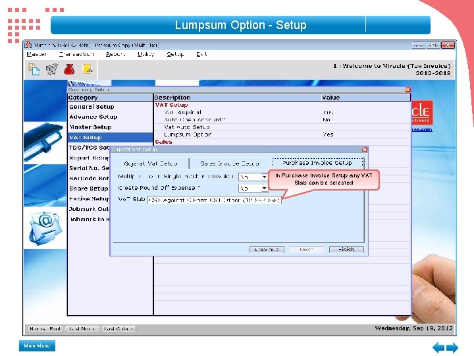The width and height of the screenshot is (474, 356).
Task: Select Report Setup category
Action: pos(89,158)
